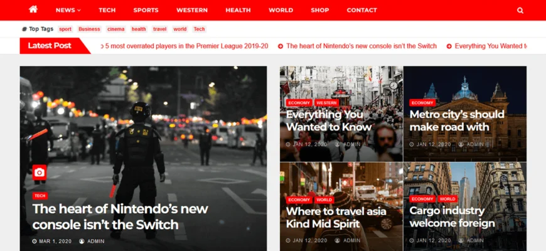546x251 pixels.
Task: Open Where to travel asia Kind Mid Spirit
Action: point(336,217)
